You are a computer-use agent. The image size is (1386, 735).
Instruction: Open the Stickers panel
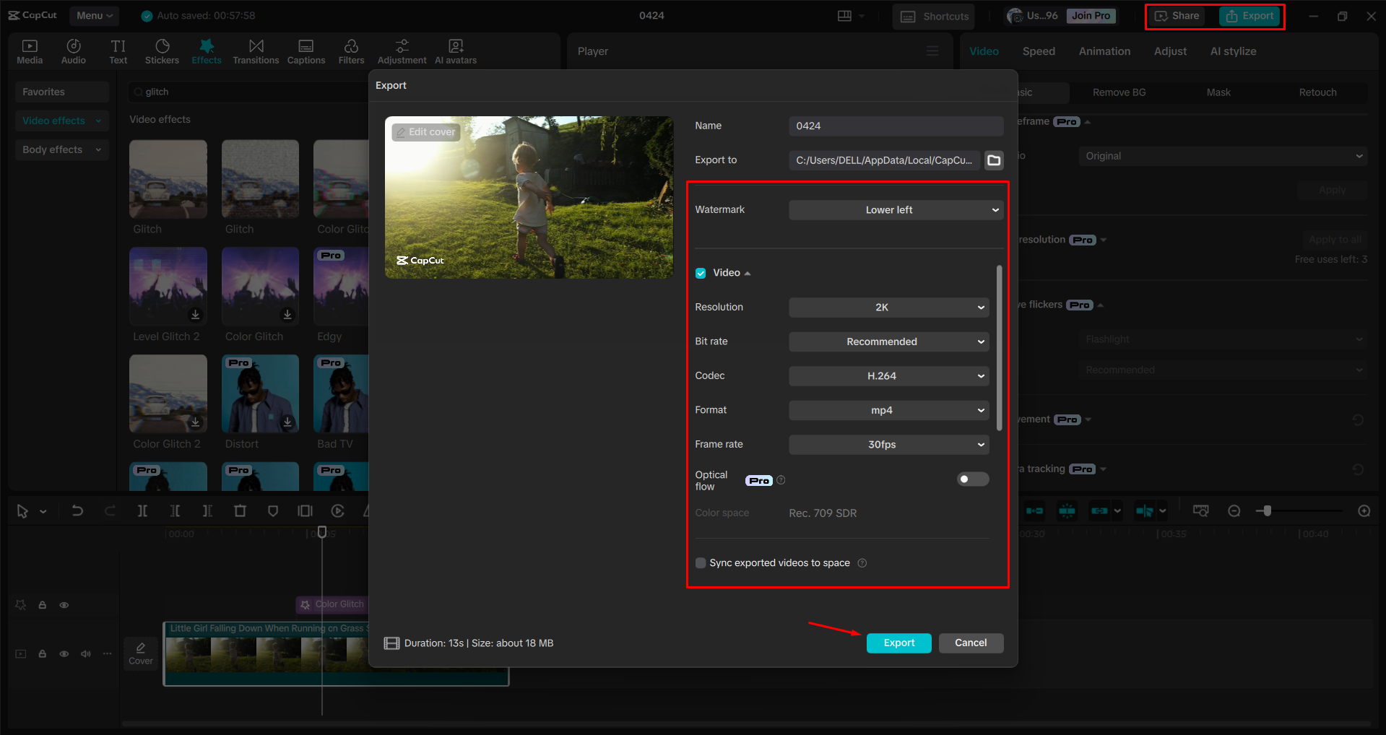162,52
